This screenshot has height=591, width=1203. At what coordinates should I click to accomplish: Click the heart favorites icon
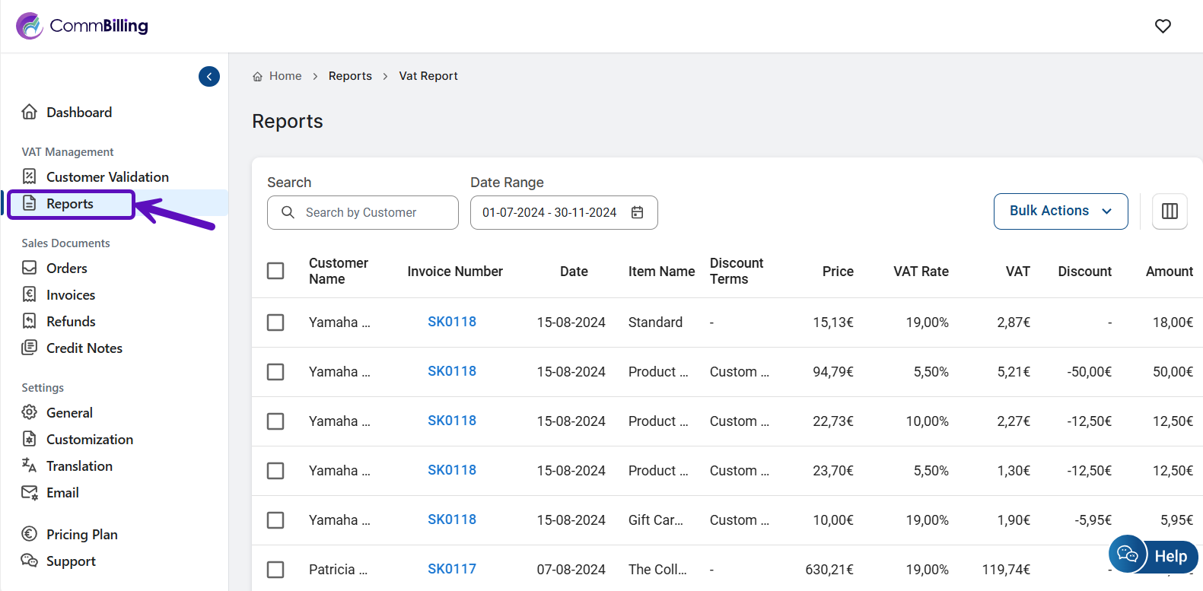1163,26
